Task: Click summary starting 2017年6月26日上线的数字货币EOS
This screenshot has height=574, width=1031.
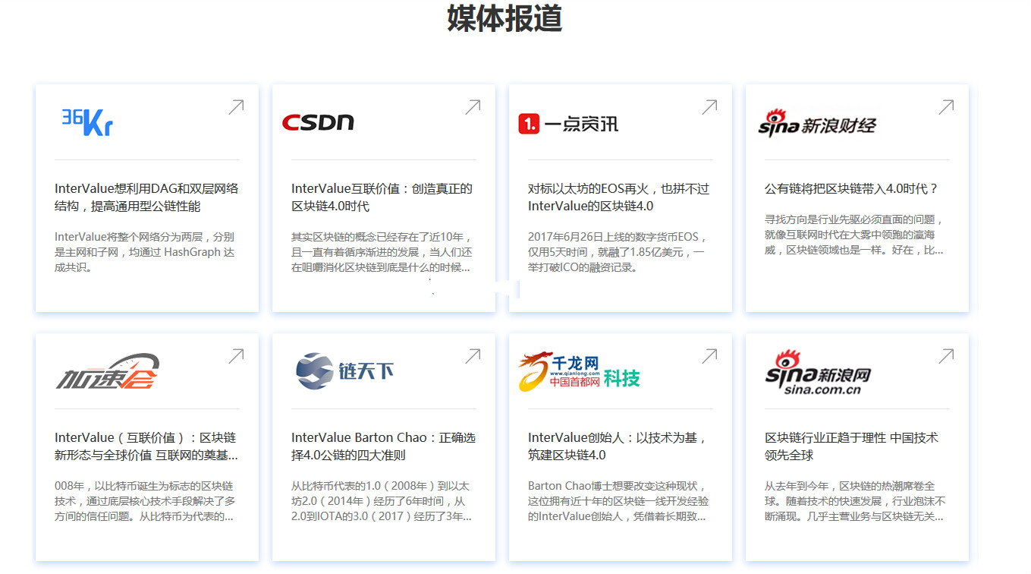Action: (618, 252)
